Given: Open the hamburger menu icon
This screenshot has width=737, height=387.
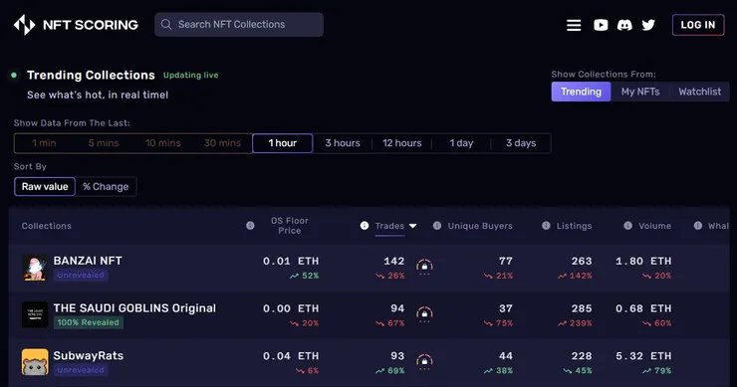Looking at the screenshot, I should point(574,25).
